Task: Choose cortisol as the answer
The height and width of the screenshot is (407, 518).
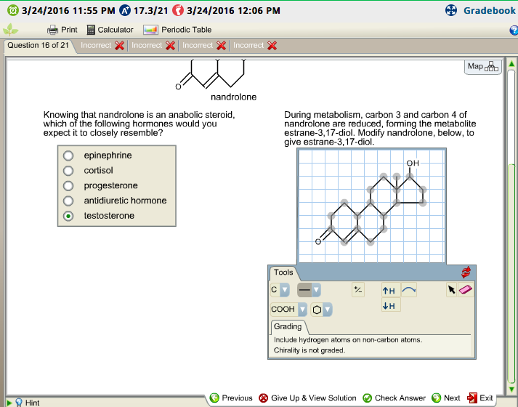Action: click(68, 171)
